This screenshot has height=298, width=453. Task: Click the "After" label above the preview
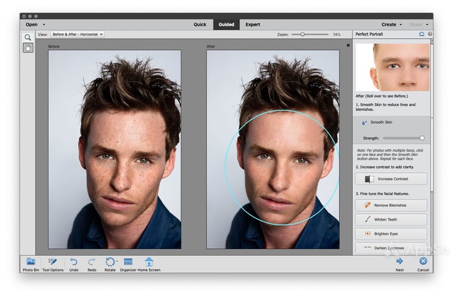(x=211, y=47)
